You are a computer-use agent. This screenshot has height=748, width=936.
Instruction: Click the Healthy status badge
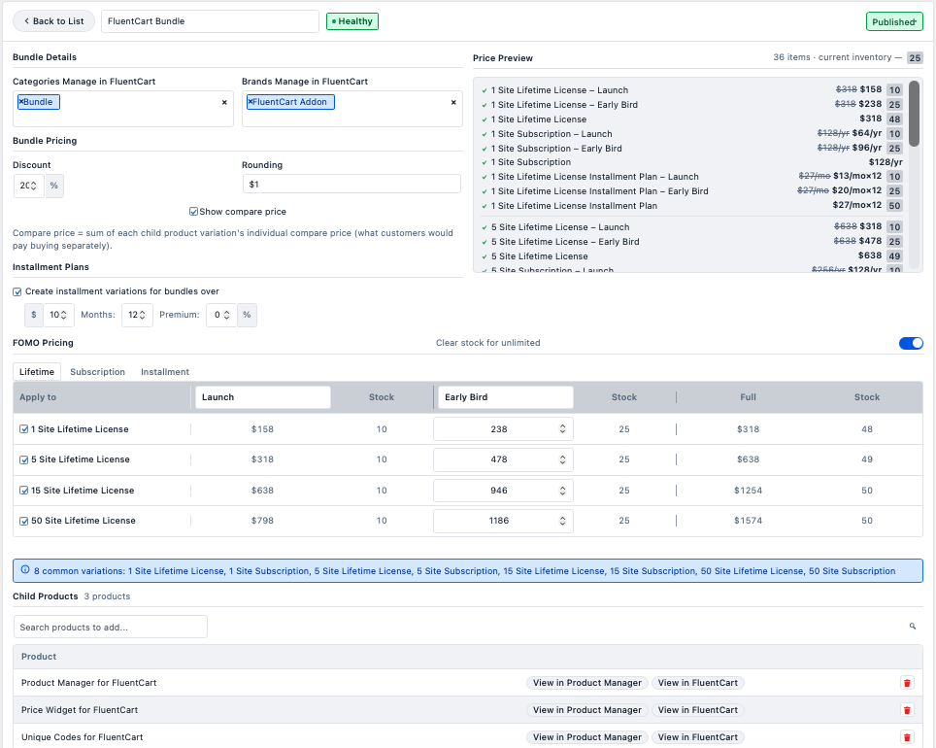tap(352, 21)
